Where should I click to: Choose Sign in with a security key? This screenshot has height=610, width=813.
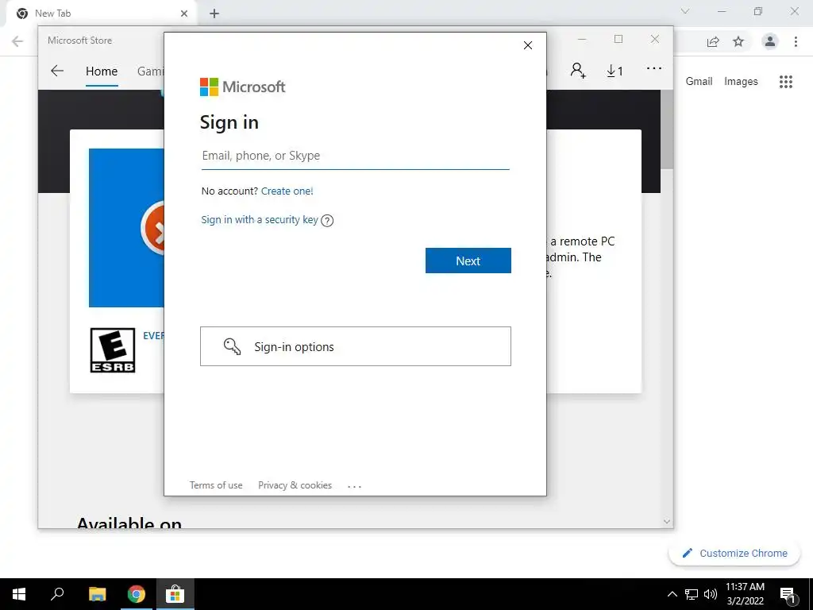click(x=260, y=219)
